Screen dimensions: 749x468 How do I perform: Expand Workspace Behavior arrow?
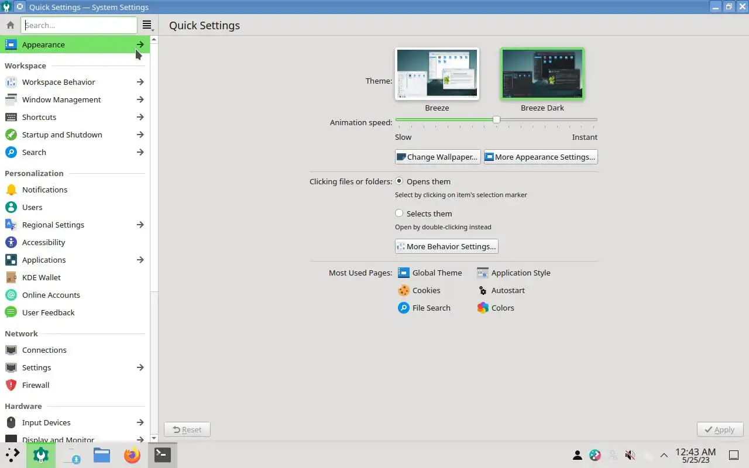(x=140, y=82)
